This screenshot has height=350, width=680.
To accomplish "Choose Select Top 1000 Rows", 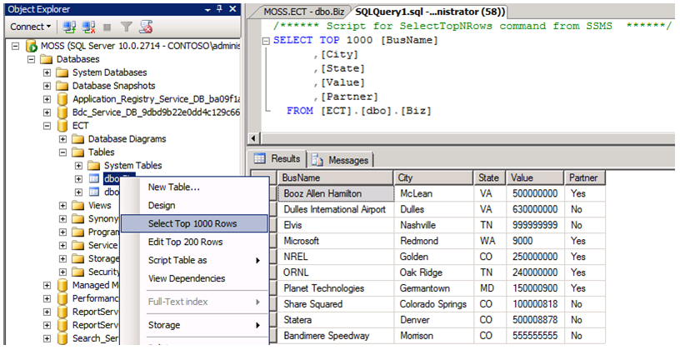I will 192,223.
